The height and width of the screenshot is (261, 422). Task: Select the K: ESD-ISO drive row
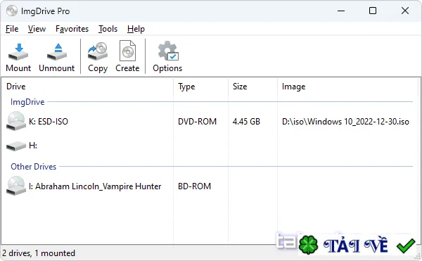210,122
